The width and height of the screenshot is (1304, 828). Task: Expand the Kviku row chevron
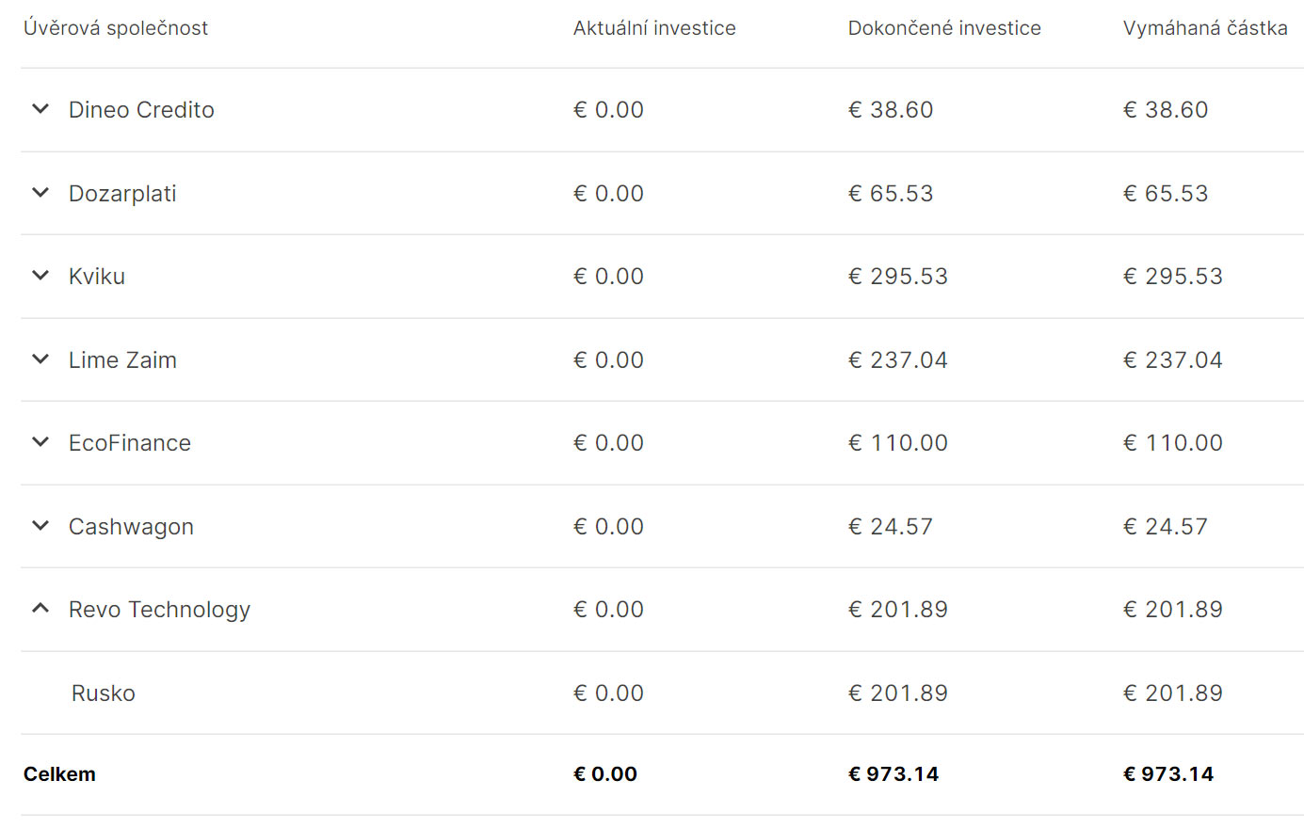(40, 276)
